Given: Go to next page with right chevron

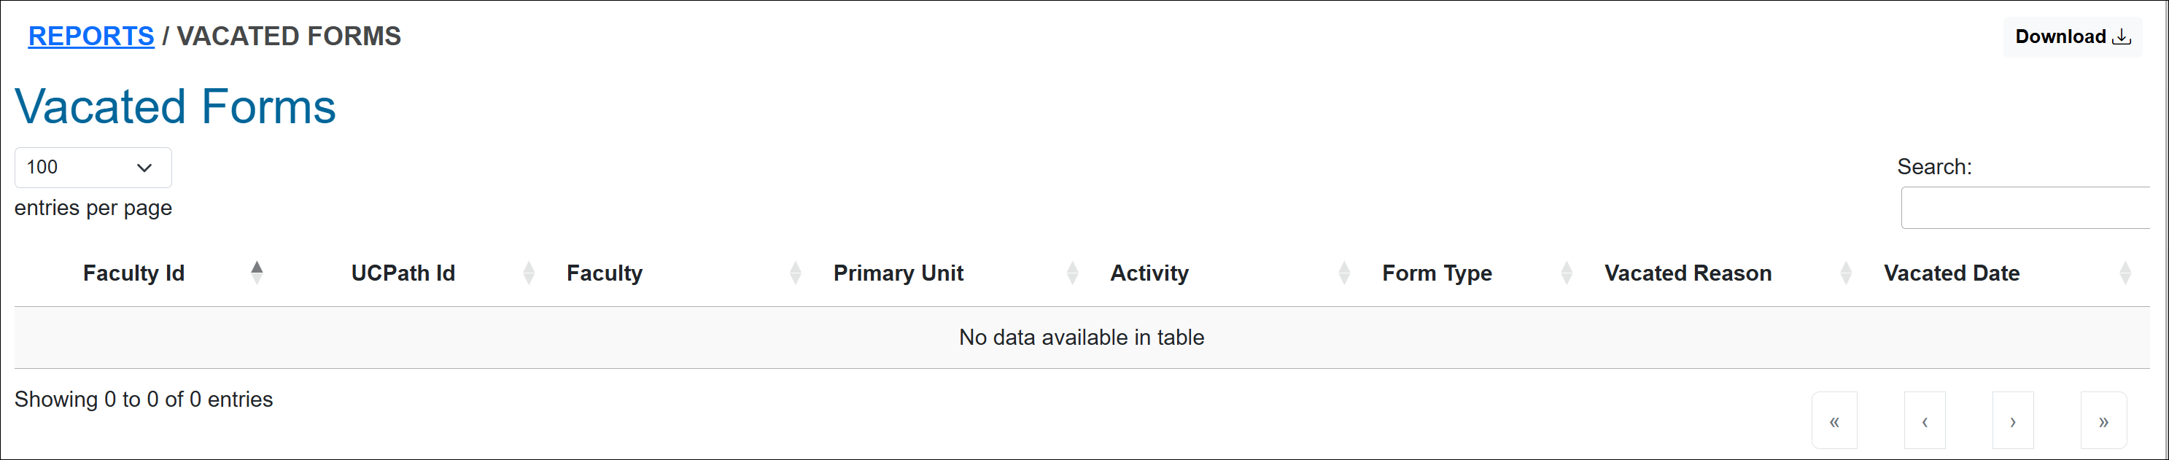Looking at the screenshot, I should tap(2013, 421).
